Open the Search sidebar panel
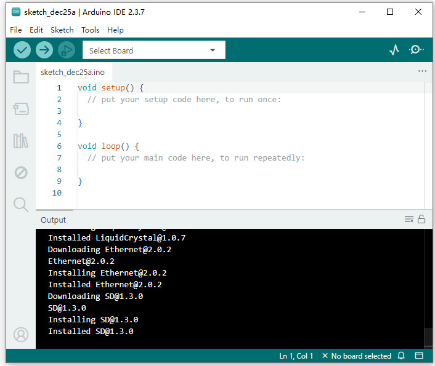The height and width of the screenshot is (366, 435). 21,205
